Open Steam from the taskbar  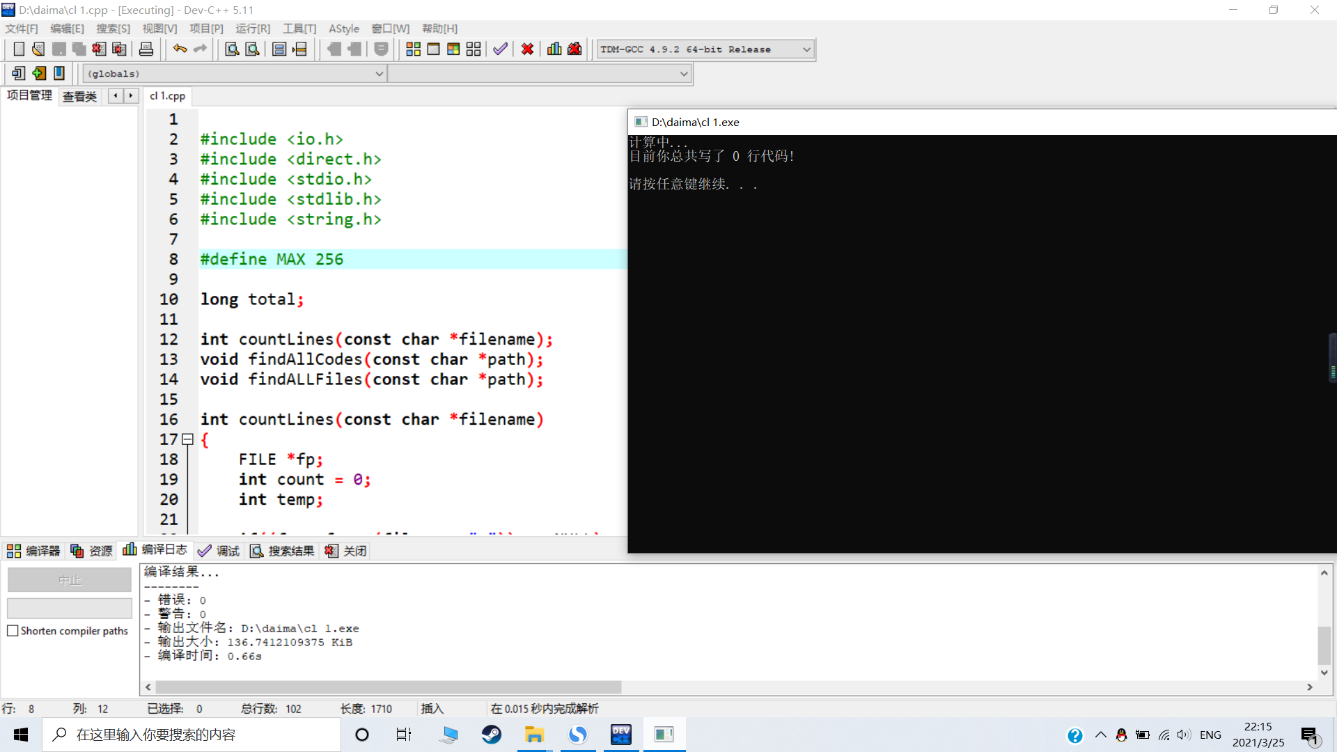pyautogui.click(x=492, y=735)
